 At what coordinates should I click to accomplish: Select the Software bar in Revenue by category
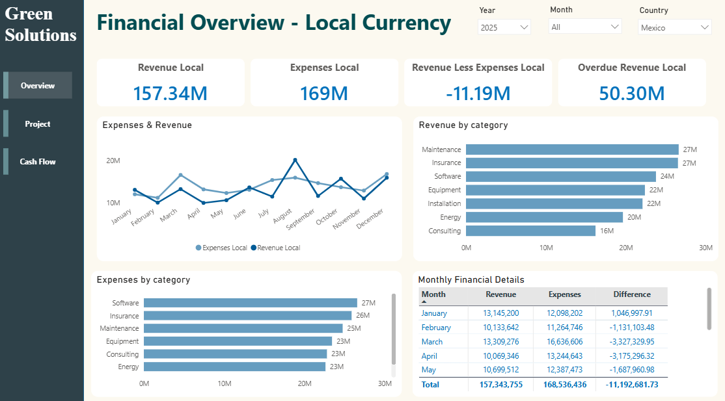click(561, 177)
